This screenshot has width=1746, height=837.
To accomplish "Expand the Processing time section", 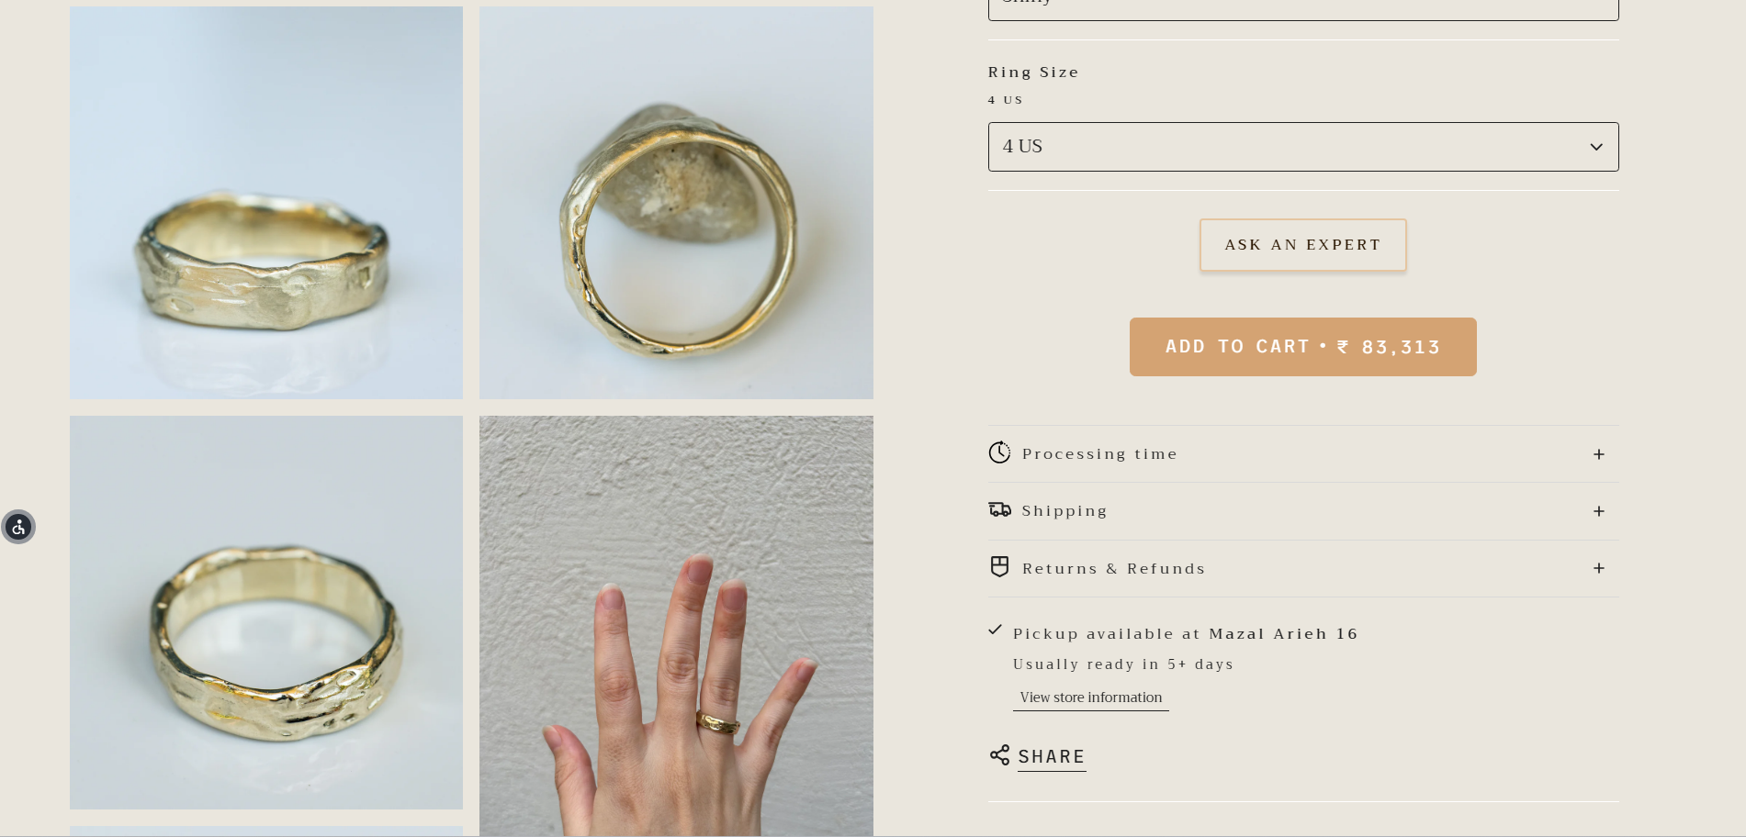I will [x=1099, y=454].
